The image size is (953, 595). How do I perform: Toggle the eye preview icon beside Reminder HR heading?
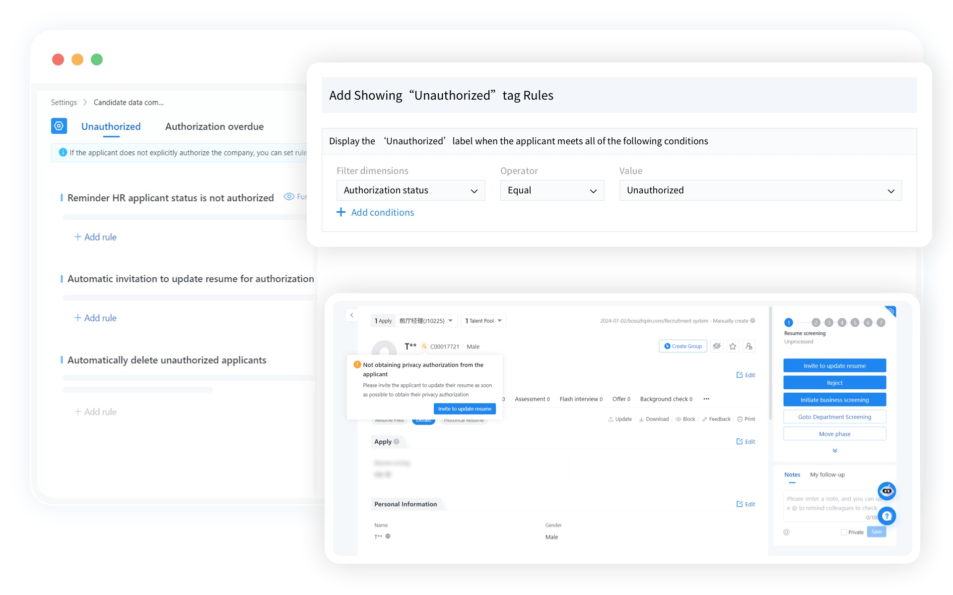pyautogui.click(x=289, y=197)
